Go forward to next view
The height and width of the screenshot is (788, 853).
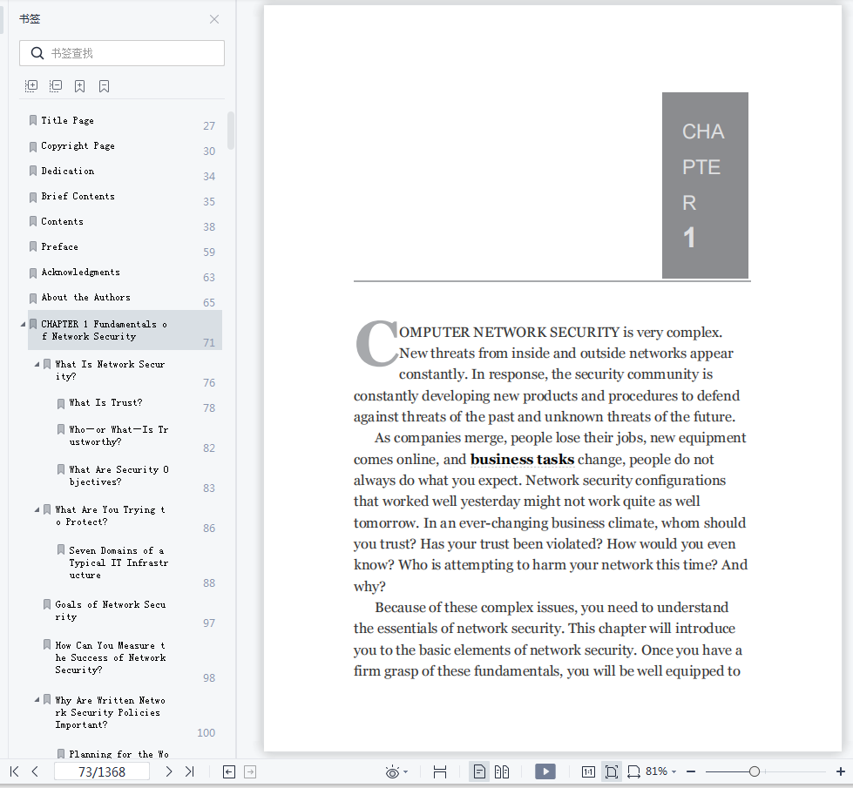(250, 771)
